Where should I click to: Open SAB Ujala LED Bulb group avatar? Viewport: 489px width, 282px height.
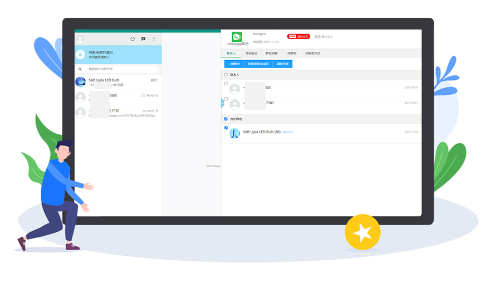[234, 134]
